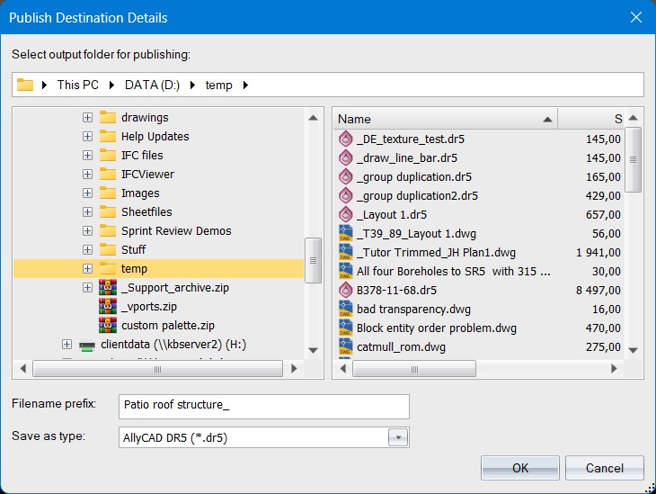Select the Sprint Review Demos folder
The height and width of the screenshot is (494, 656).
click(x=176, y=231)
